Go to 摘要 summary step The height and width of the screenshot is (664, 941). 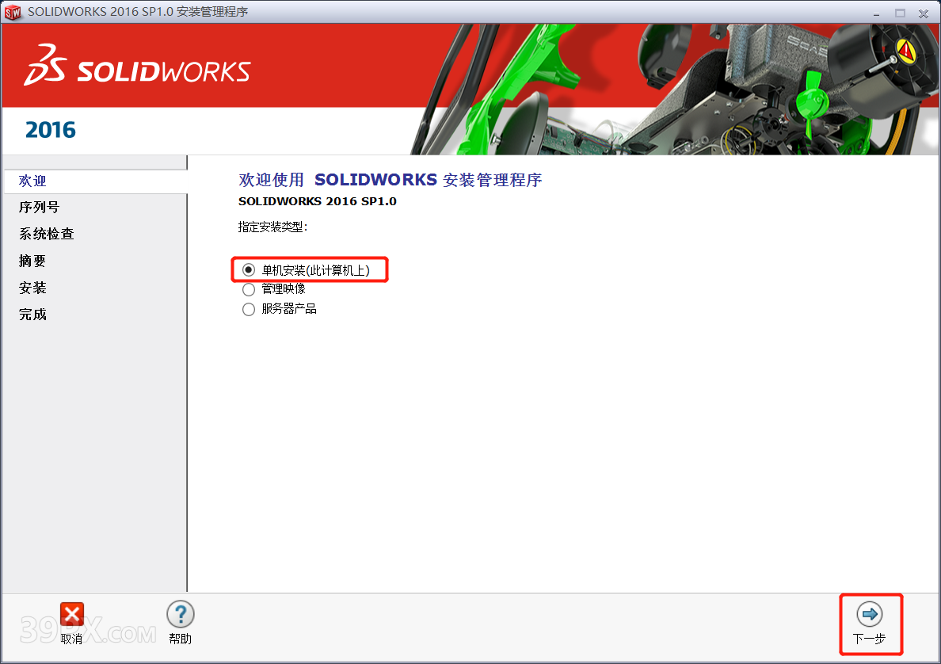point(32,261)
